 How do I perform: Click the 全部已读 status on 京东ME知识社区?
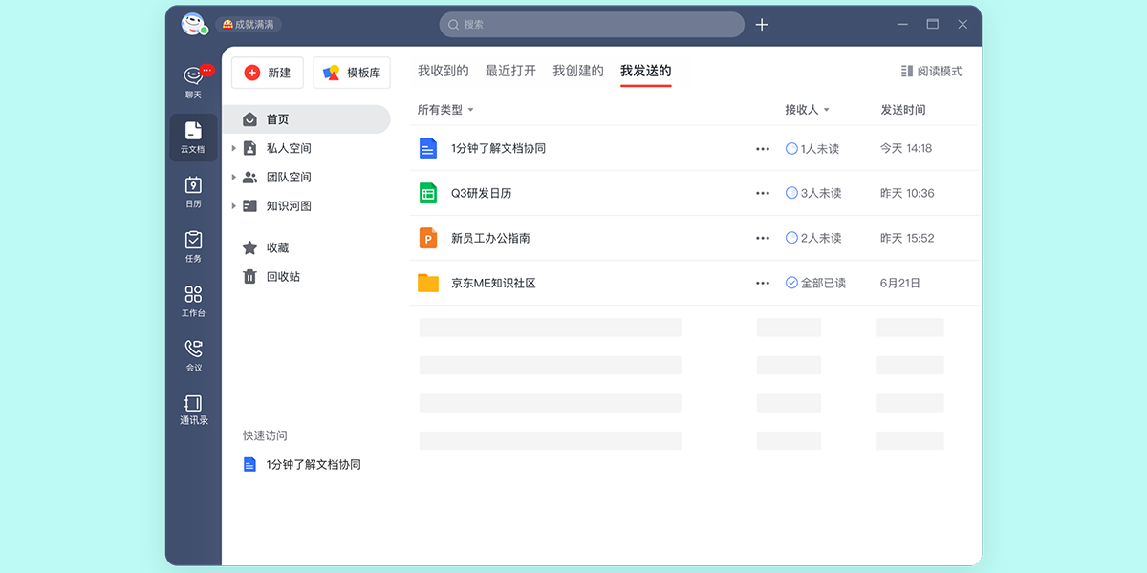[813, 282]
